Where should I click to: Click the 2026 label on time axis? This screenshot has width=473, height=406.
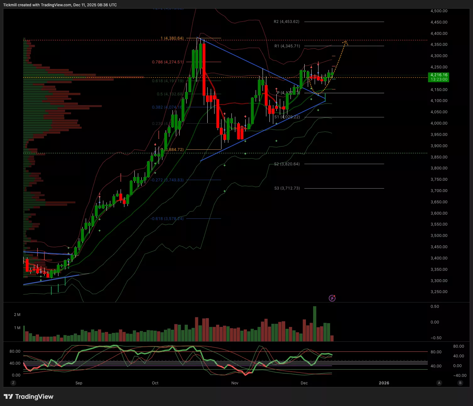(x=384, y=383)
